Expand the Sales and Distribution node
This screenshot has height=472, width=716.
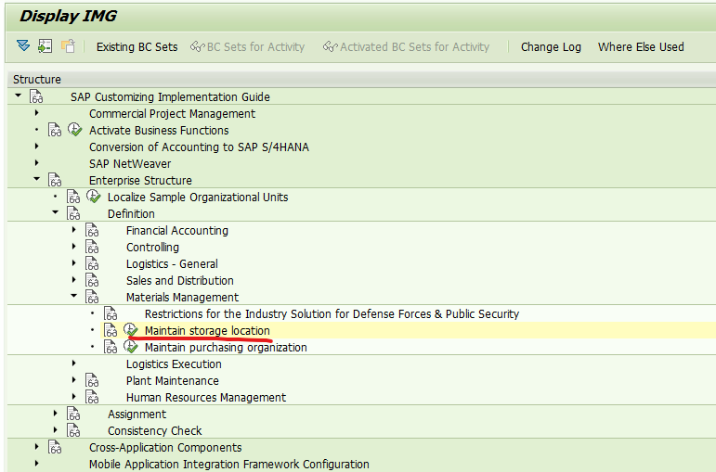click(x=74, y=279)
